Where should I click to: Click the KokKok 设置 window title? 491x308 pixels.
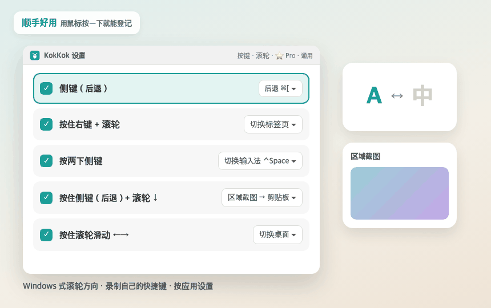click(65, 55)
